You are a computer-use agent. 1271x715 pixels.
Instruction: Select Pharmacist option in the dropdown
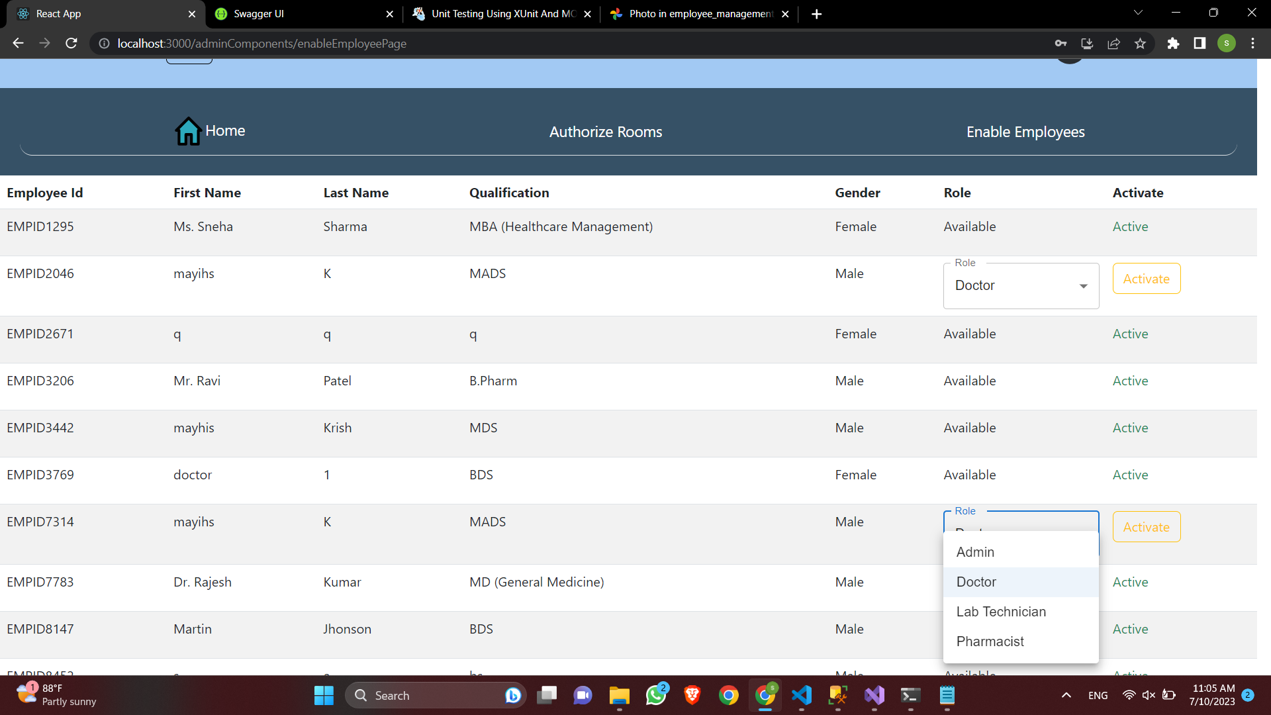[x=990, y=641]
